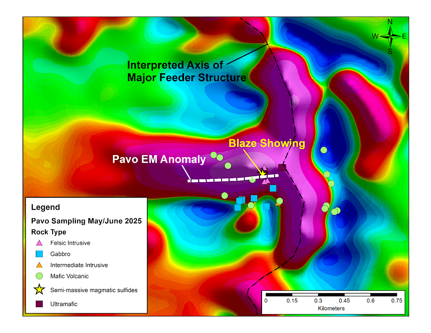Click the scale bar 0.75 mark

pos(396,301)
